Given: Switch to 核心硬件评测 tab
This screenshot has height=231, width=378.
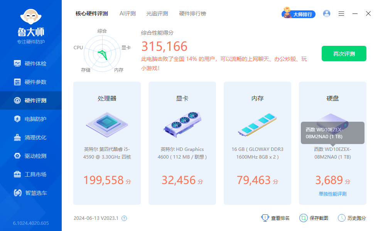Looking at the screenshot, I should pyautogui.click(x=92, y=14).
